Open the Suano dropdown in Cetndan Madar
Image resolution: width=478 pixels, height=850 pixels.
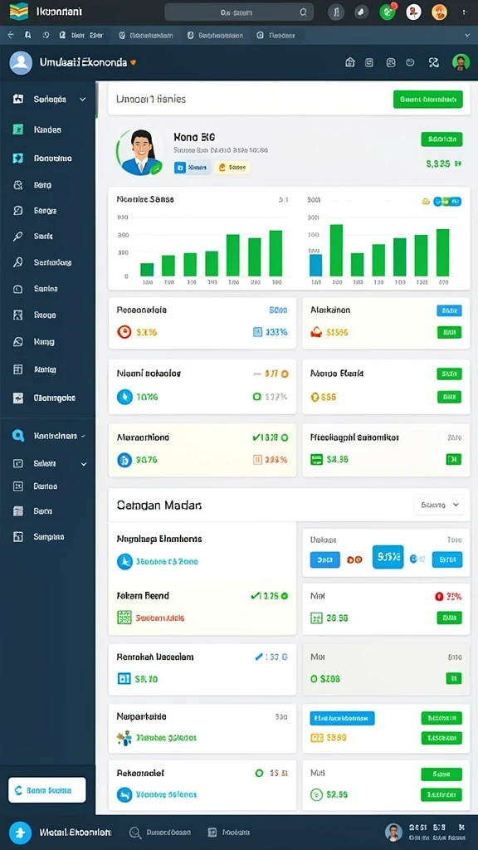click(439, 505)
